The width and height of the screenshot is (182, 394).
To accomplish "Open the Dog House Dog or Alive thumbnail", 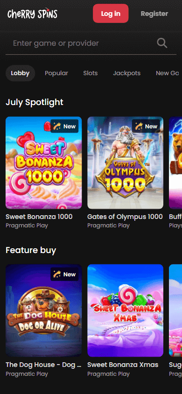I will (44, 310).
